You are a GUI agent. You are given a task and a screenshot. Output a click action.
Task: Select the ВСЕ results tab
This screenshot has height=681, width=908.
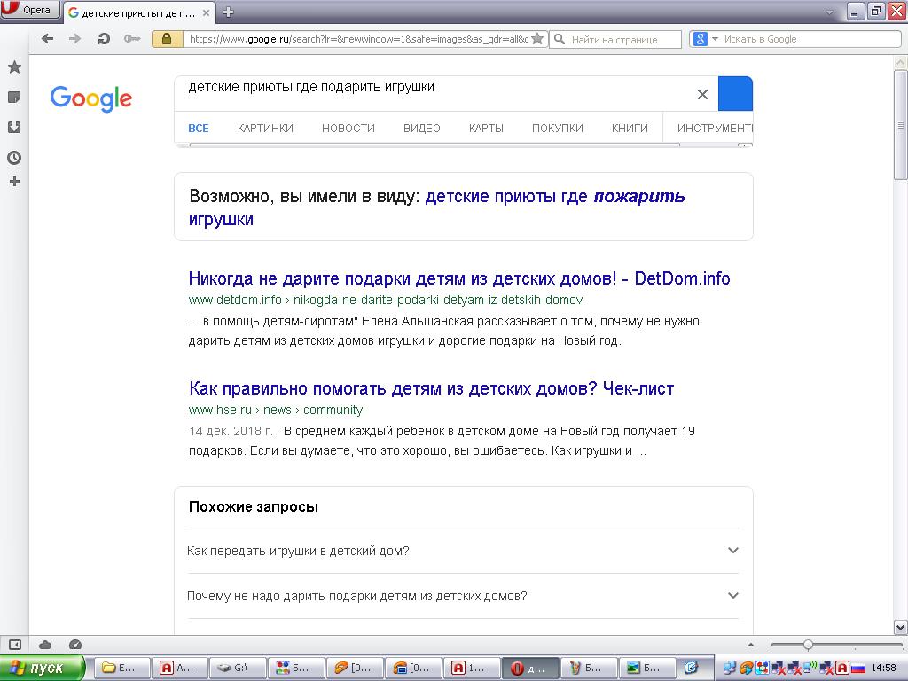point(198,128)
